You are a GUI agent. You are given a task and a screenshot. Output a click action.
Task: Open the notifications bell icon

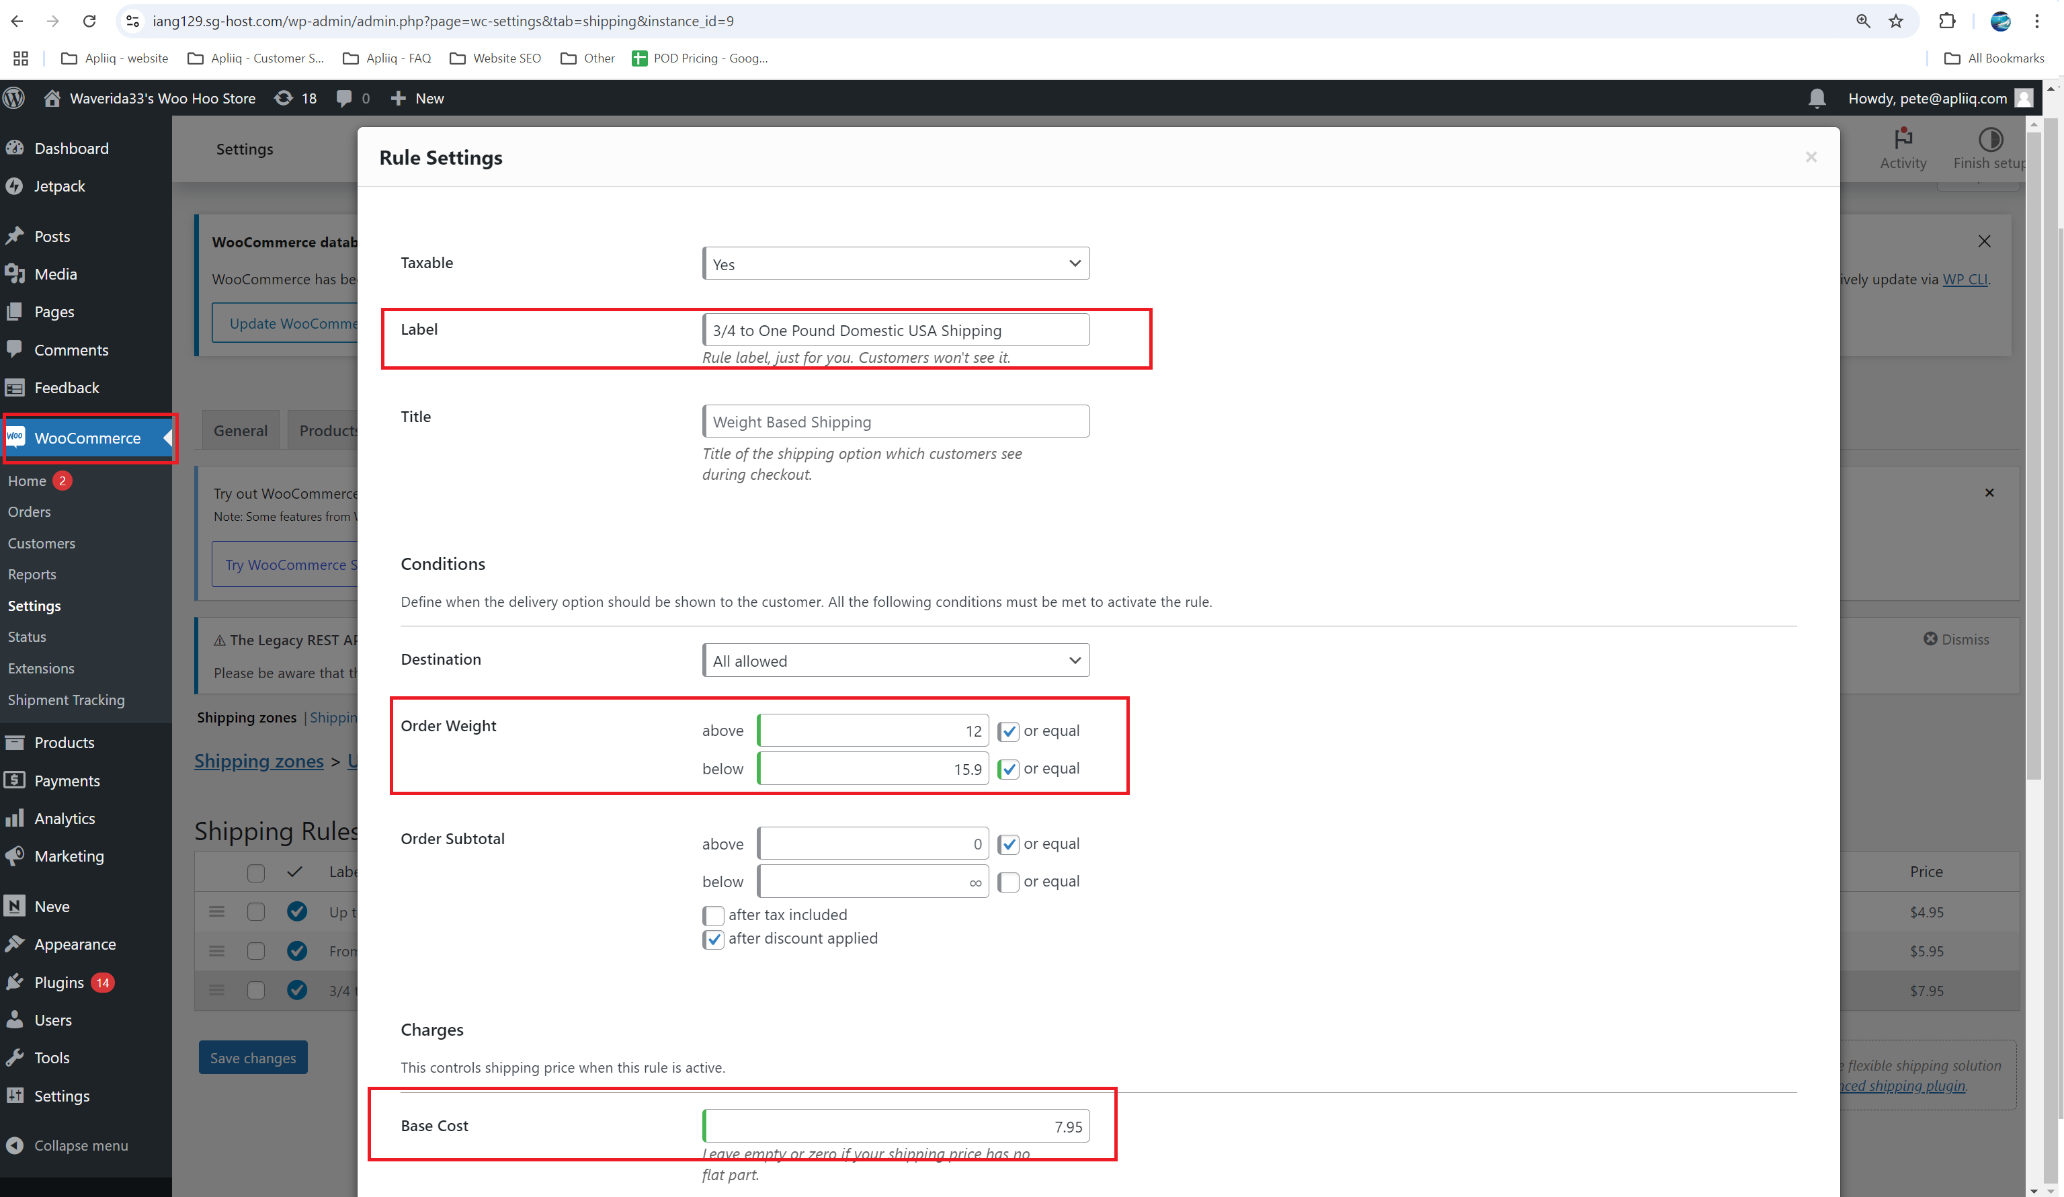pyautogui.click(x=1816, y=98)
